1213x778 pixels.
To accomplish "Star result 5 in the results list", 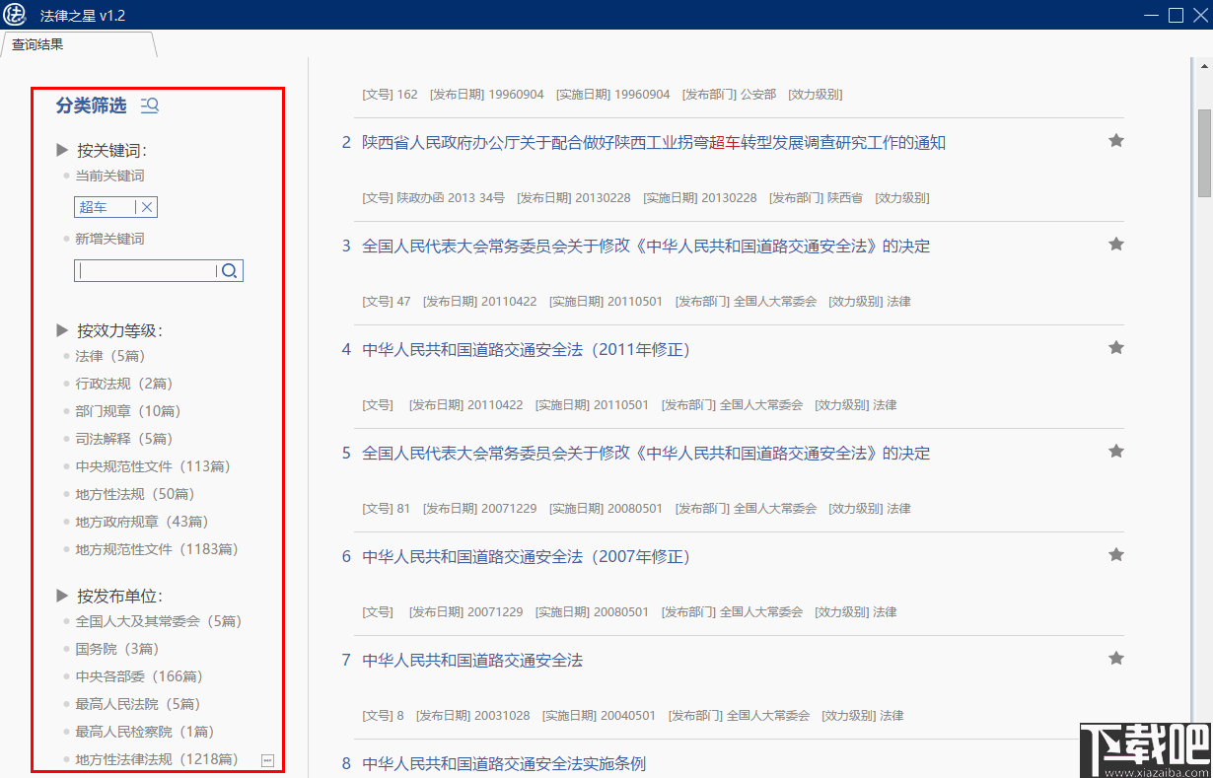I will coord(1115,451).
